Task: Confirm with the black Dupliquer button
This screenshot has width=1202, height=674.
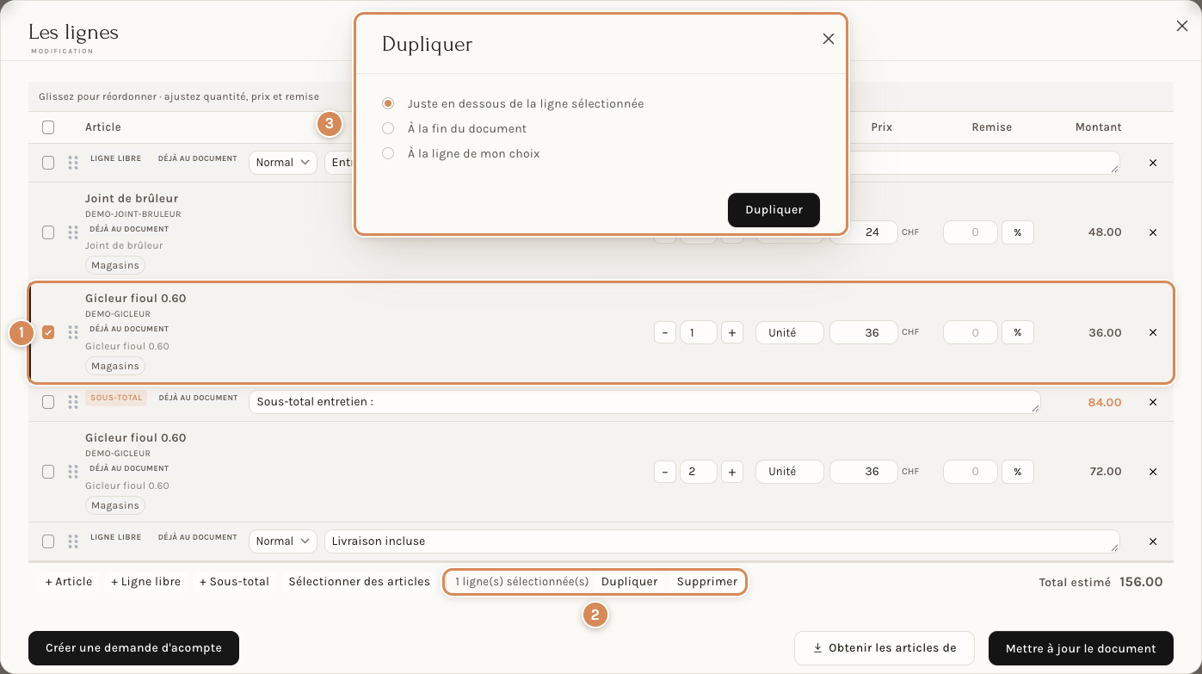Action: point(774,210)
